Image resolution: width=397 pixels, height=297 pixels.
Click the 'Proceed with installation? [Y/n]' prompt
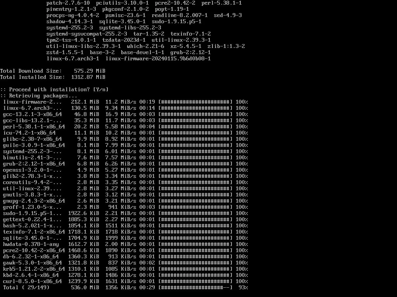coord(54,89)
